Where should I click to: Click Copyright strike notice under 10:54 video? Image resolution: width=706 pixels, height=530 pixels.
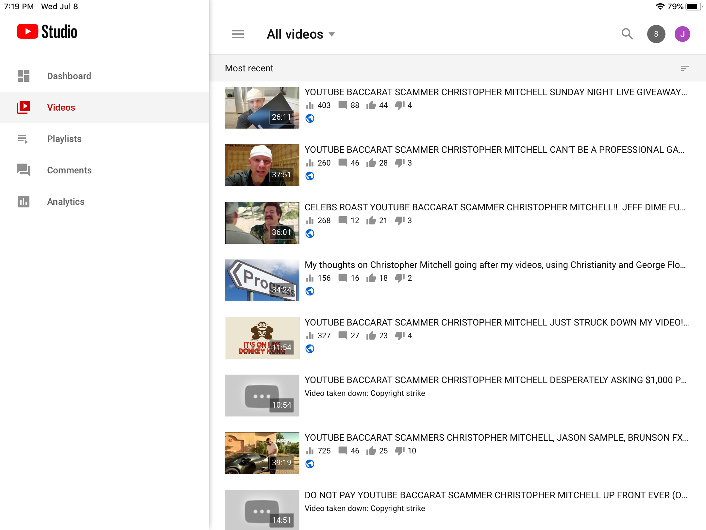click(365, 393)
